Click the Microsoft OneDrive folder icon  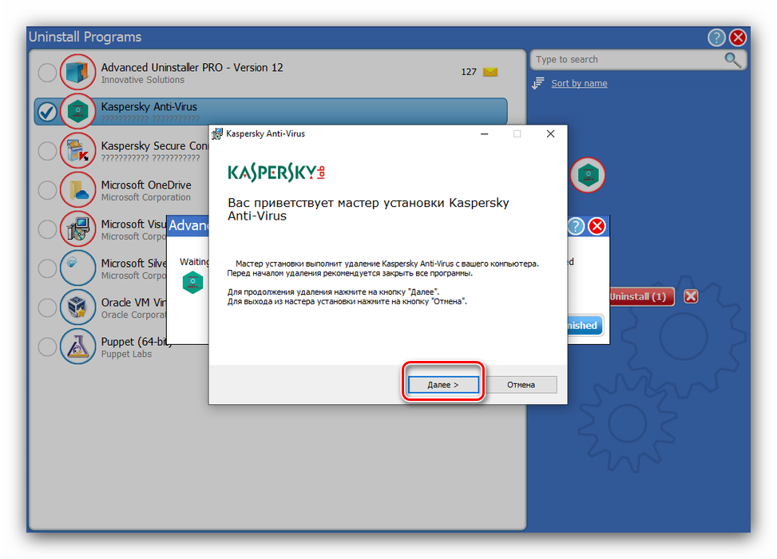[x=77, y=190]
